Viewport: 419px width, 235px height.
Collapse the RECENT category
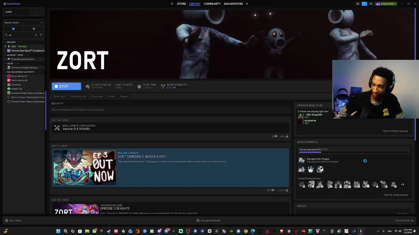point(6,42)
